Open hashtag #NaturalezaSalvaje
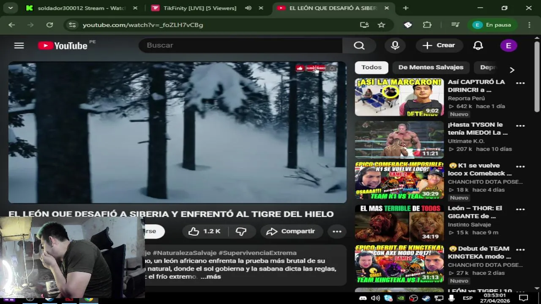The image size is (541, 304). click(x=184, y=253)
